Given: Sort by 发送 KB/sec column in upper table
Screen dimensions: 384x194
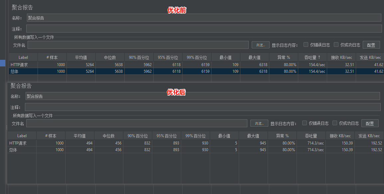Looking at the screenshot, I should click(x=370, y=57).
